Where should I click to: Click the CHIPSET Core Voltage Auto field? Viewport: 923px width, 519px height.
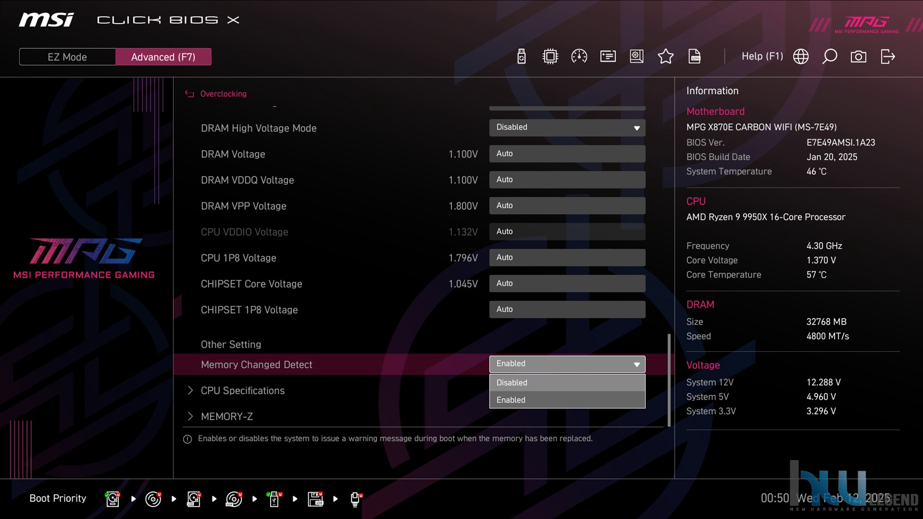567,284
